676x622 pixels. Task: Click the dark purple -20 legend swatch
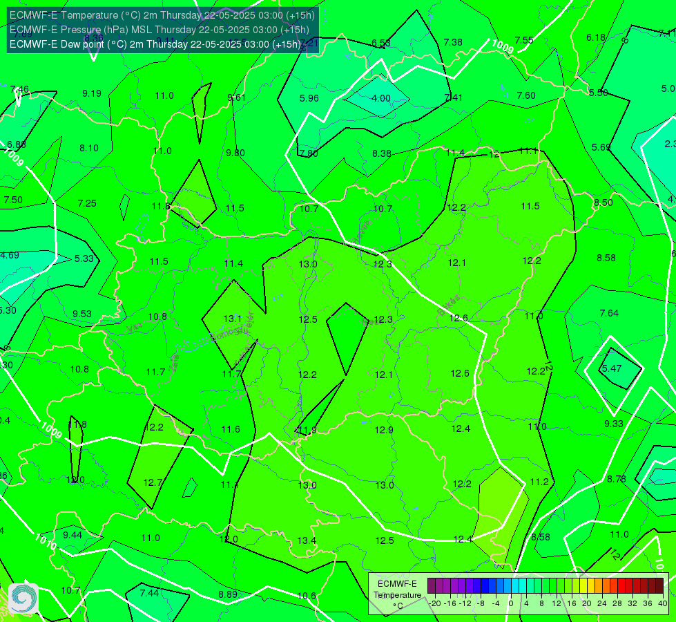431,586
